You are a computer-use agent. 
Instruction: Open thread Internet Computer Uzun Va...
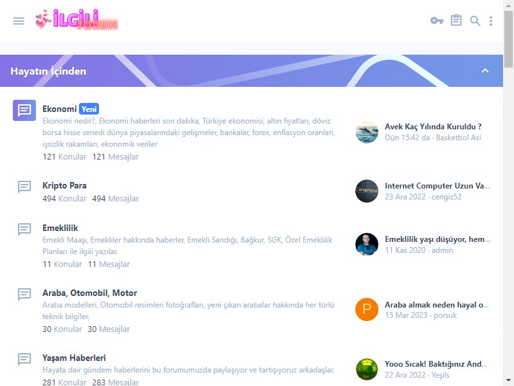tap(437, 186)
